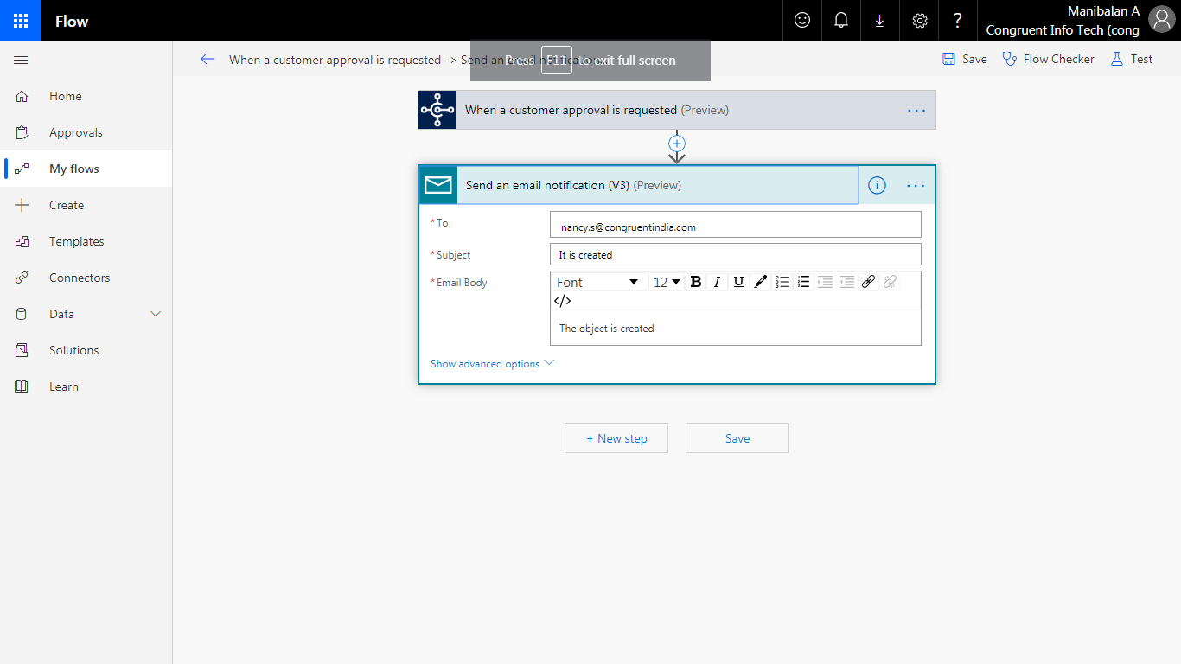
Task: Insert a bulleted list
Action: tap(782, 282)
